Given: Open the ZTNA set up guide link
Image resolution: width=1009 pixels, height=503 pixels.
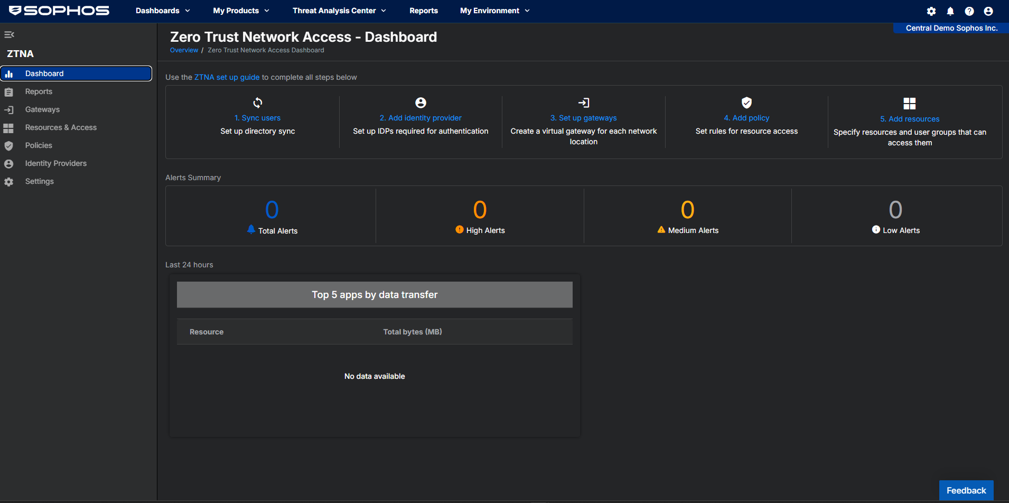Looking at the screenshot, I should click(x=227, y=77).
